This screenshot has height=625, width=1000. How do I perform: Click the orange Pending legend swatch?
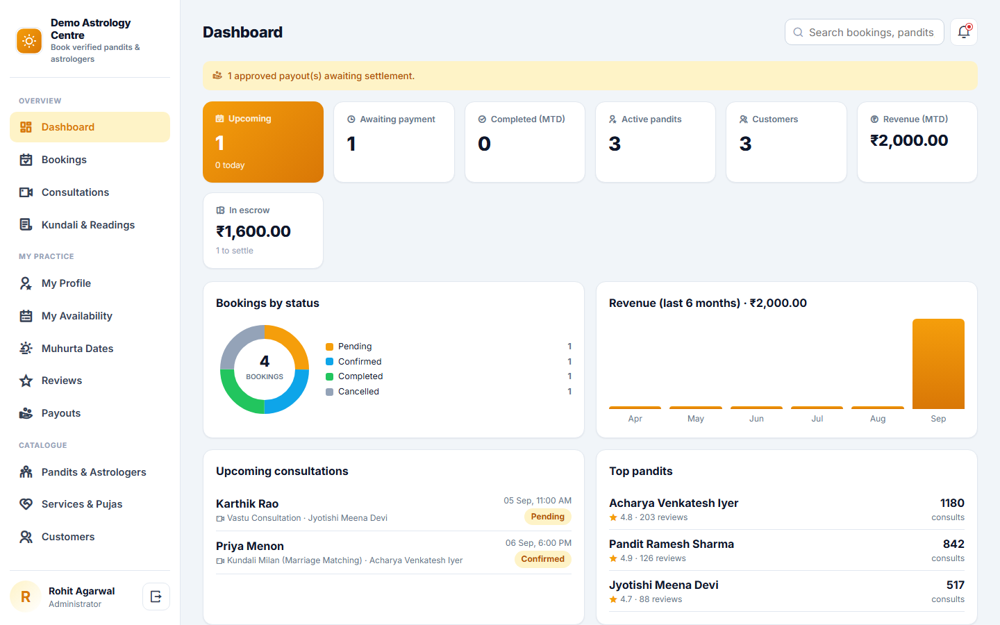330,347
